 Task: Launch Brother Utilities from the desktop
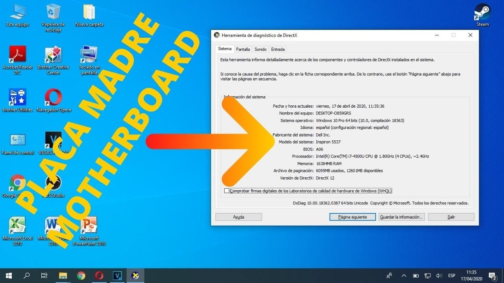click(x=17, y=101)
